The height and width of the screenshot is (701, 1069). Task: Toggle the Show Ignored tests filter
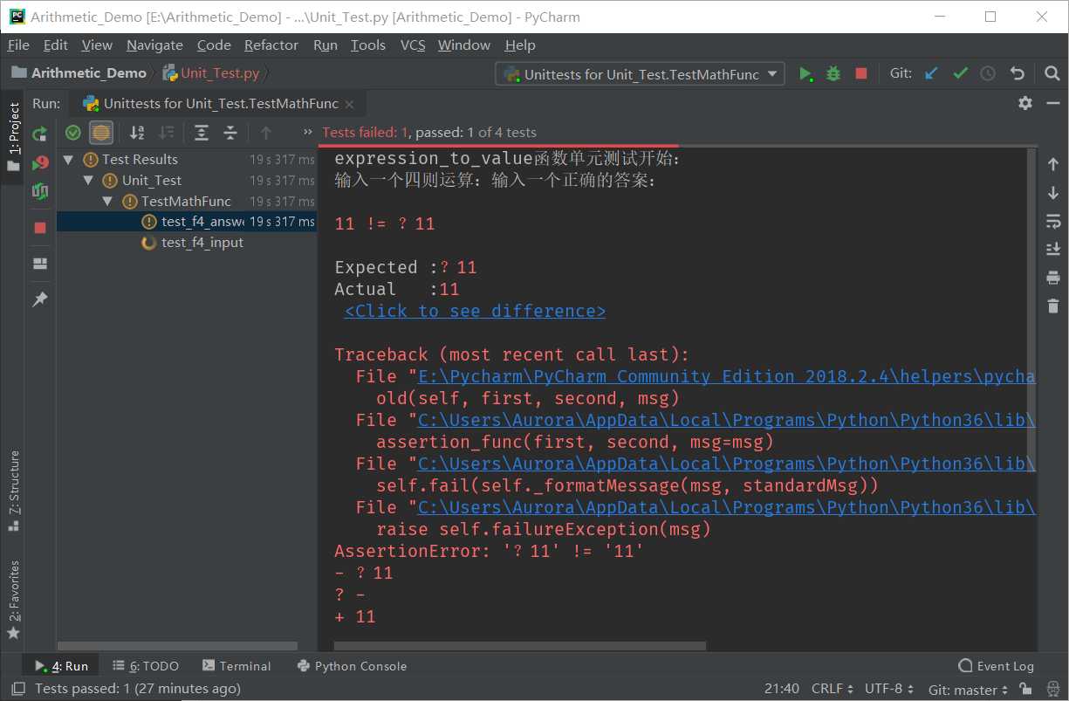click(101, 133)
